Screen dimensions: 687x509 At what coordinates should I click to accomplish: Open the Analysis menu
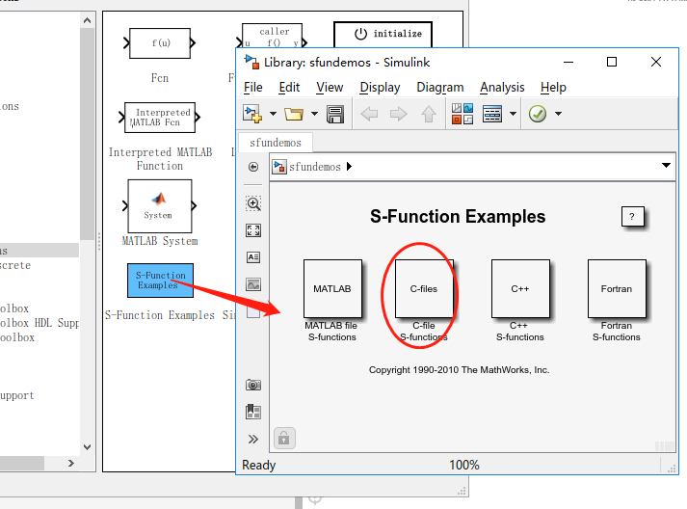tap(502, 88)
